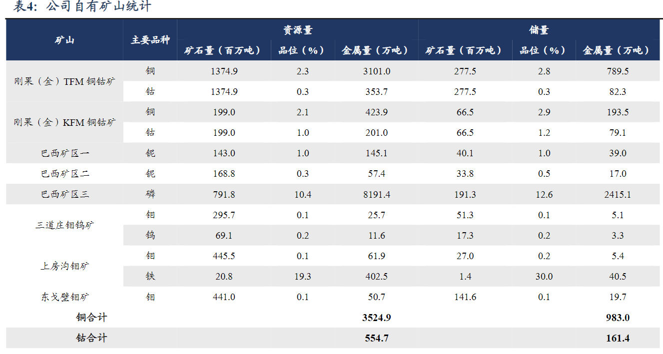Select the 资源量 group header
Viewport: 663px width, 354px height.
[298, 30]
